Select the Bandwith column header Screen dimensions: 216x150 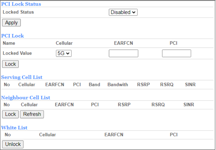click(118, 85)
